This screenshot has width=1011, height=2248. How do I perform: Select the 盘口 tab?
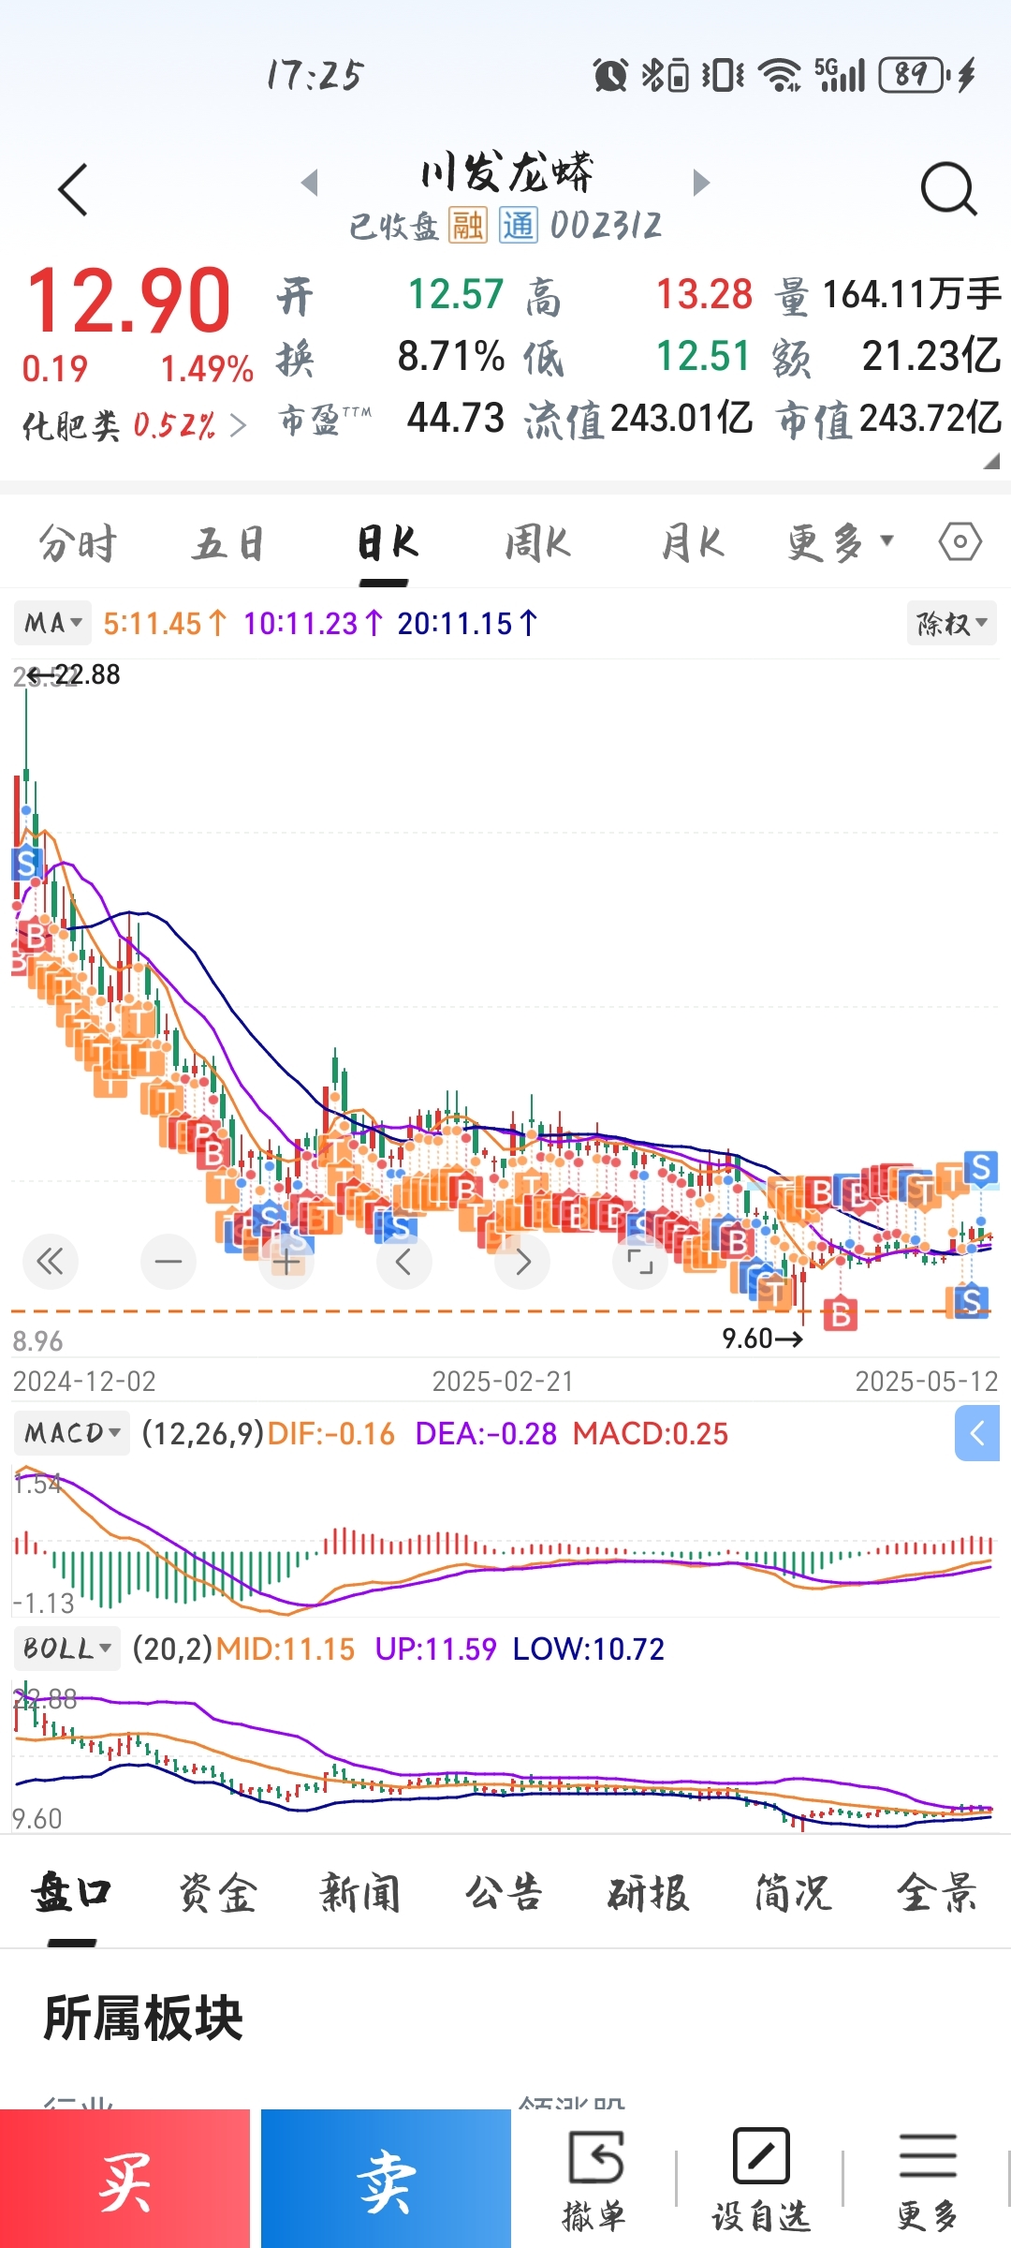coord(72,1893)
